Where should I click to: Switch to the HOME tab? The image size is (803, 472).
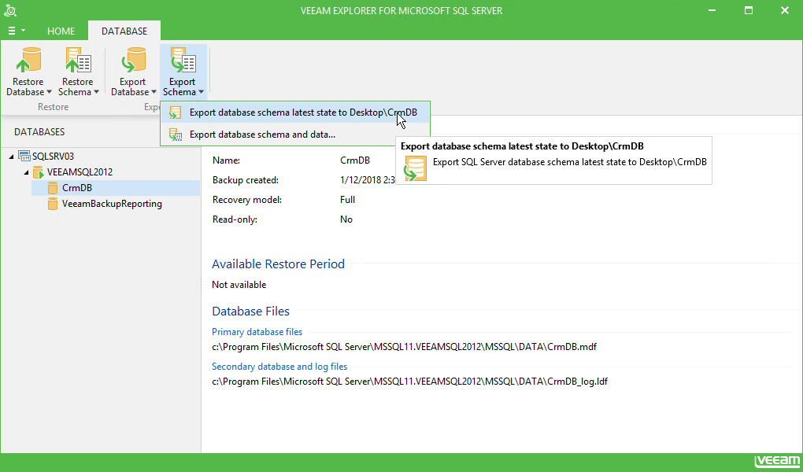click(x=61, y=31)
